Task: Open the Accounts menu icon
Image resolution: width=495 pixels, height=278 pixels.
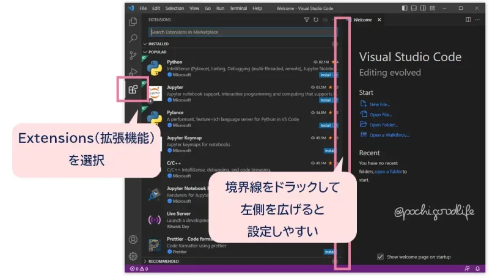Action: pyautogui.click(x=133, y=240)
